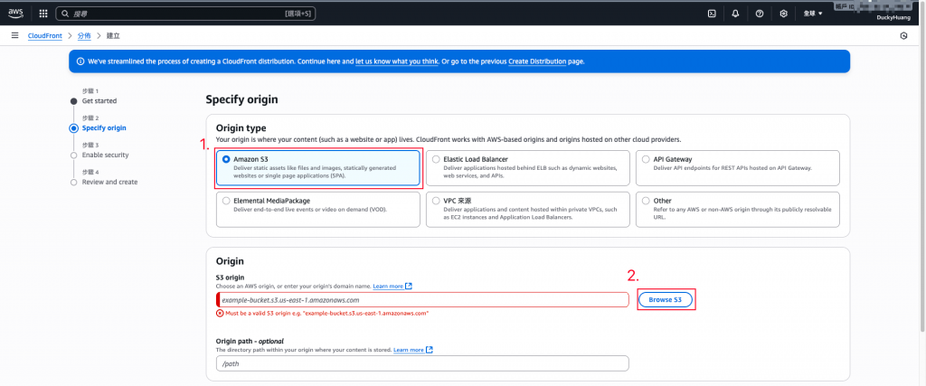Go to Specify origin step
Viewport: 926px width, 386px height.
click(104, 128)
